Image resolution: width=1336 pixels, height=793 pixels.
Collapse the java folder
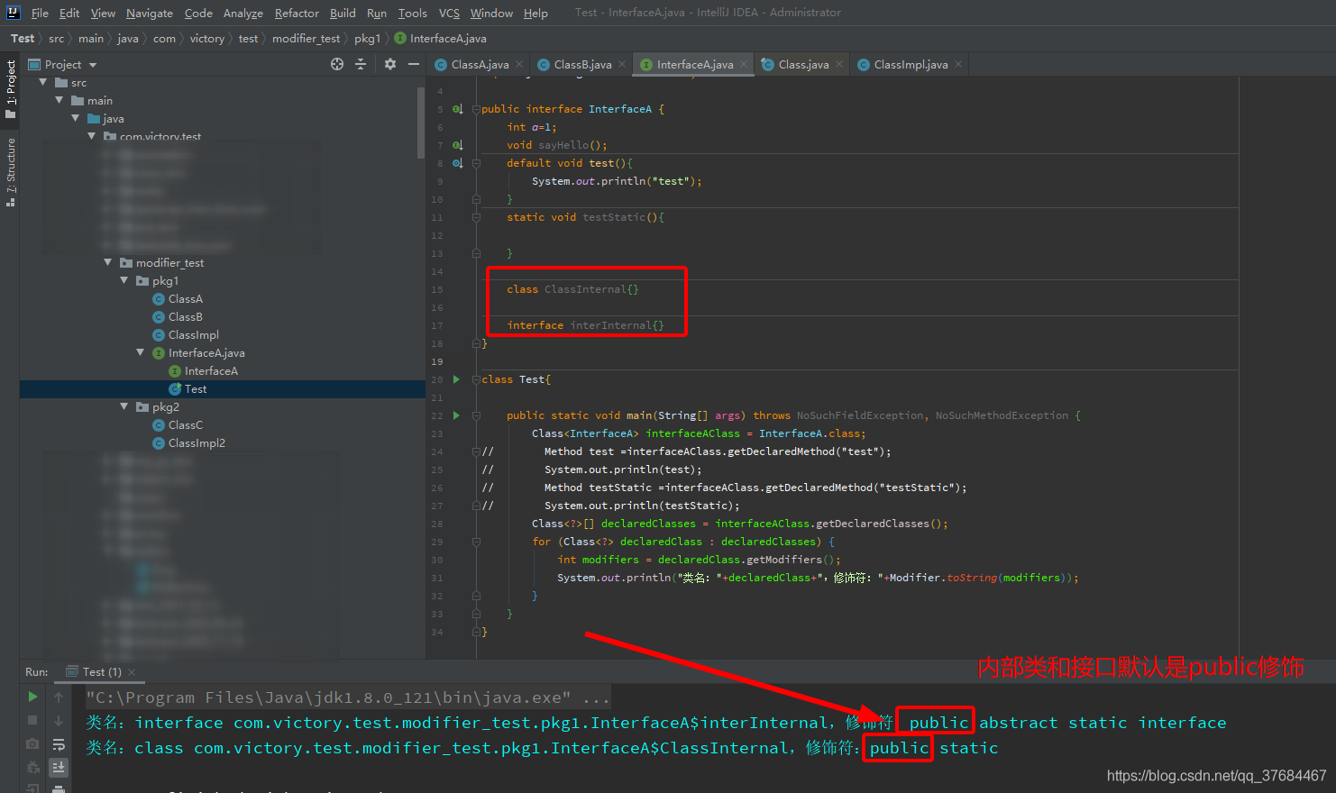click(76, 118)
